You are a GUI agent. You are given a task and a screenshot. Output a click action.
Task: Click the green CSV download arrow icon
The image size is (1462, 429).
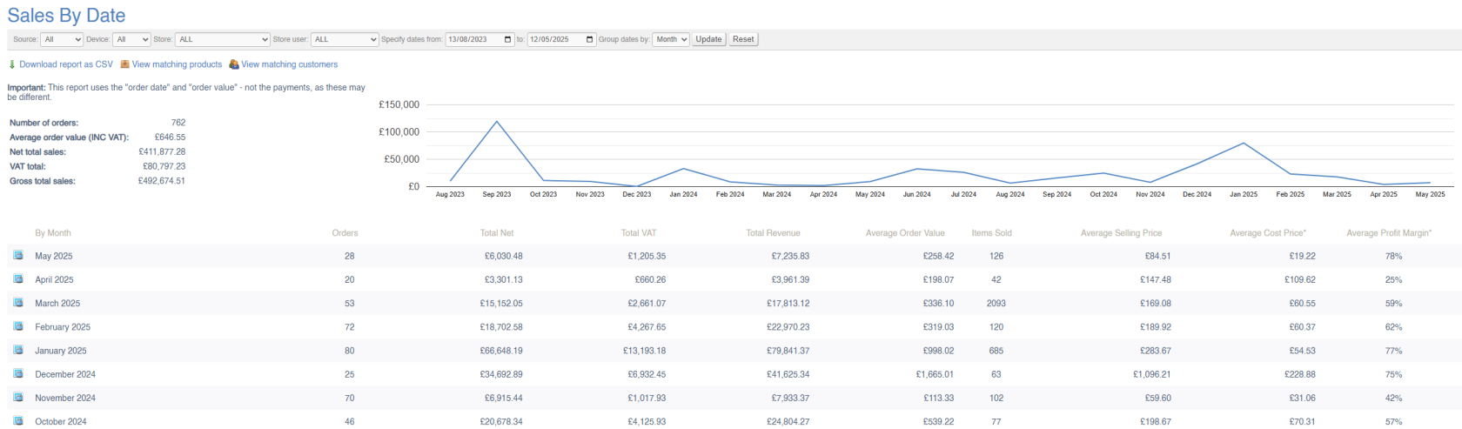click(x=12, y=64)
